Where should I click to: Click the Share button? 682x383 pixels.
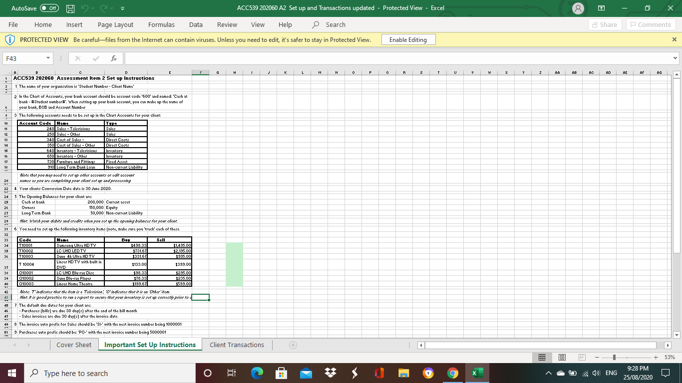click(604, 24)
